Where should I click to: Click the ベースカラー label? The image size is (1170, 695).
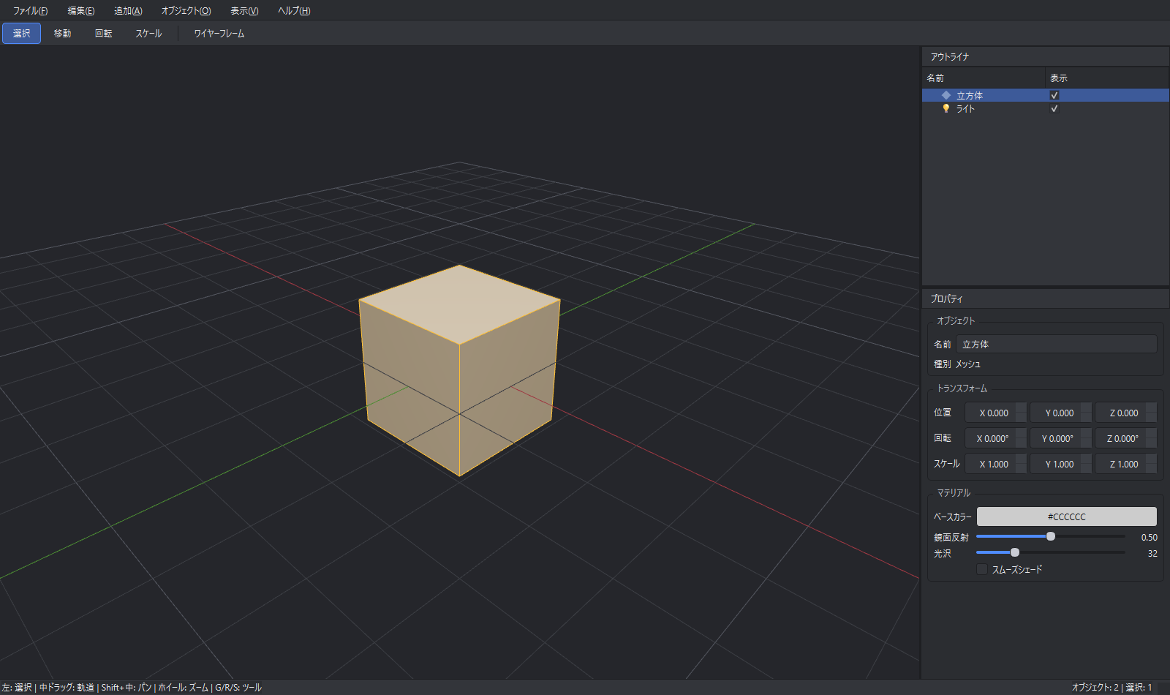(952, 516)
